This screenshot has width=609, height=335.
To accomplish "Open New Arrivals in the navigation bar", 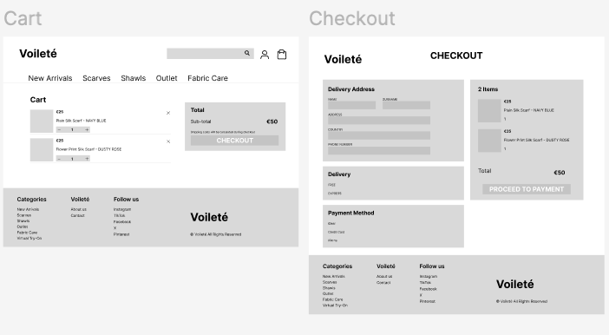I will 50,78.
